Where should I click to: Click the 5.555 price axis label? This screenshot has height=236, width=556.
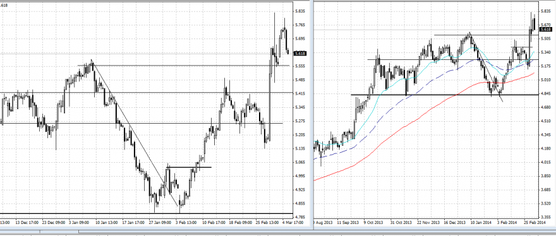300,66
